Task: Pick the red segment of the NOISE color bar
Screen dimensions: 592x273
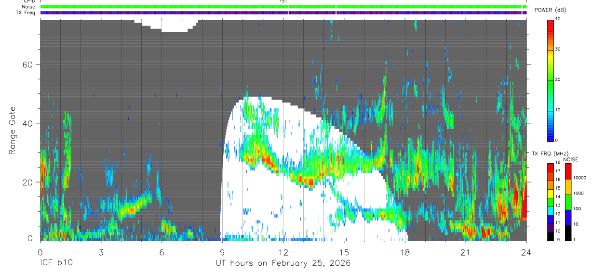Action: 568,171
